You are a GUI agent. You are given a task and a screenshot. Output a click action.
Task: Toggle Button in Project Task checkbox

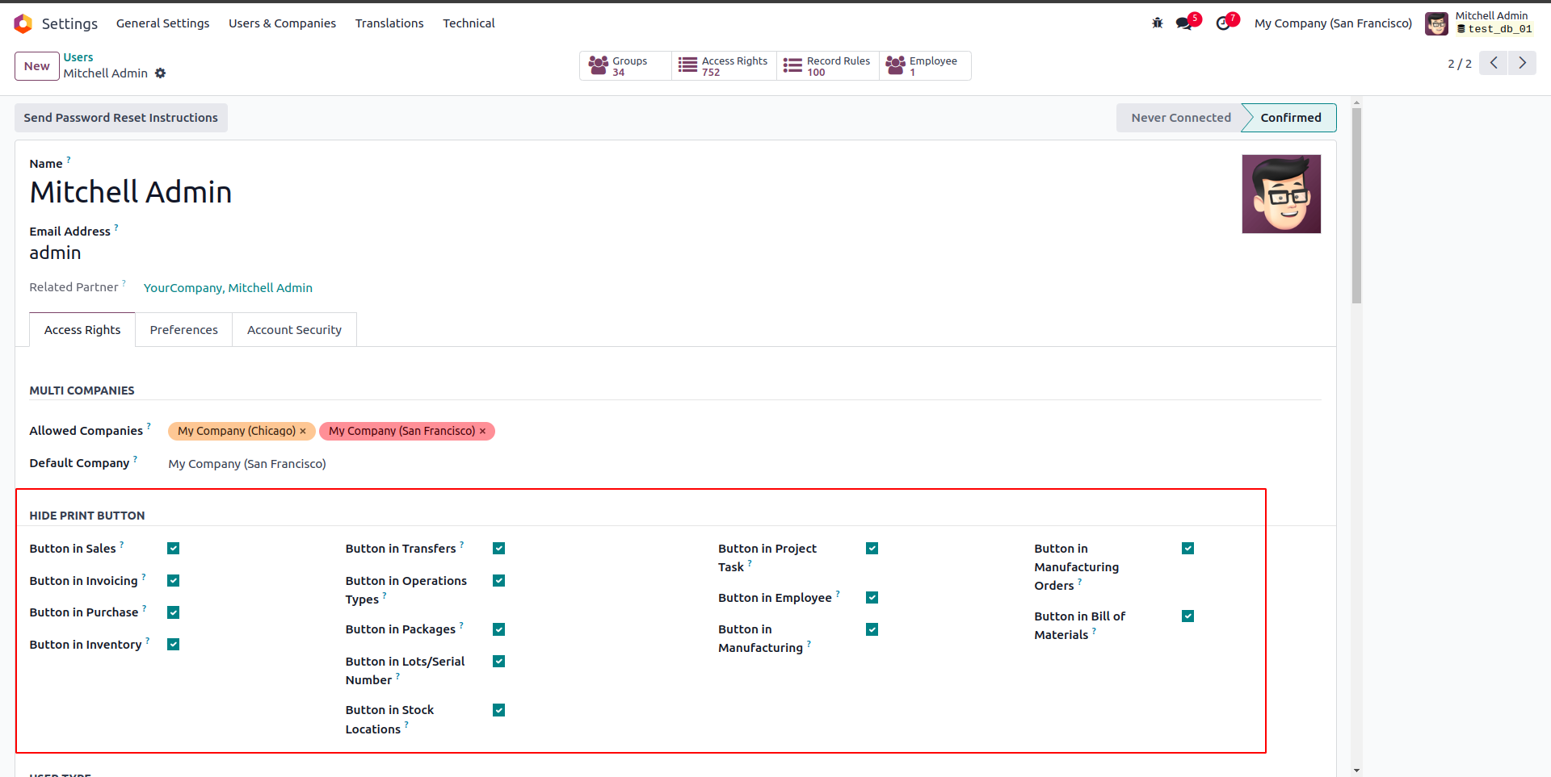click(x=872, y=549)
